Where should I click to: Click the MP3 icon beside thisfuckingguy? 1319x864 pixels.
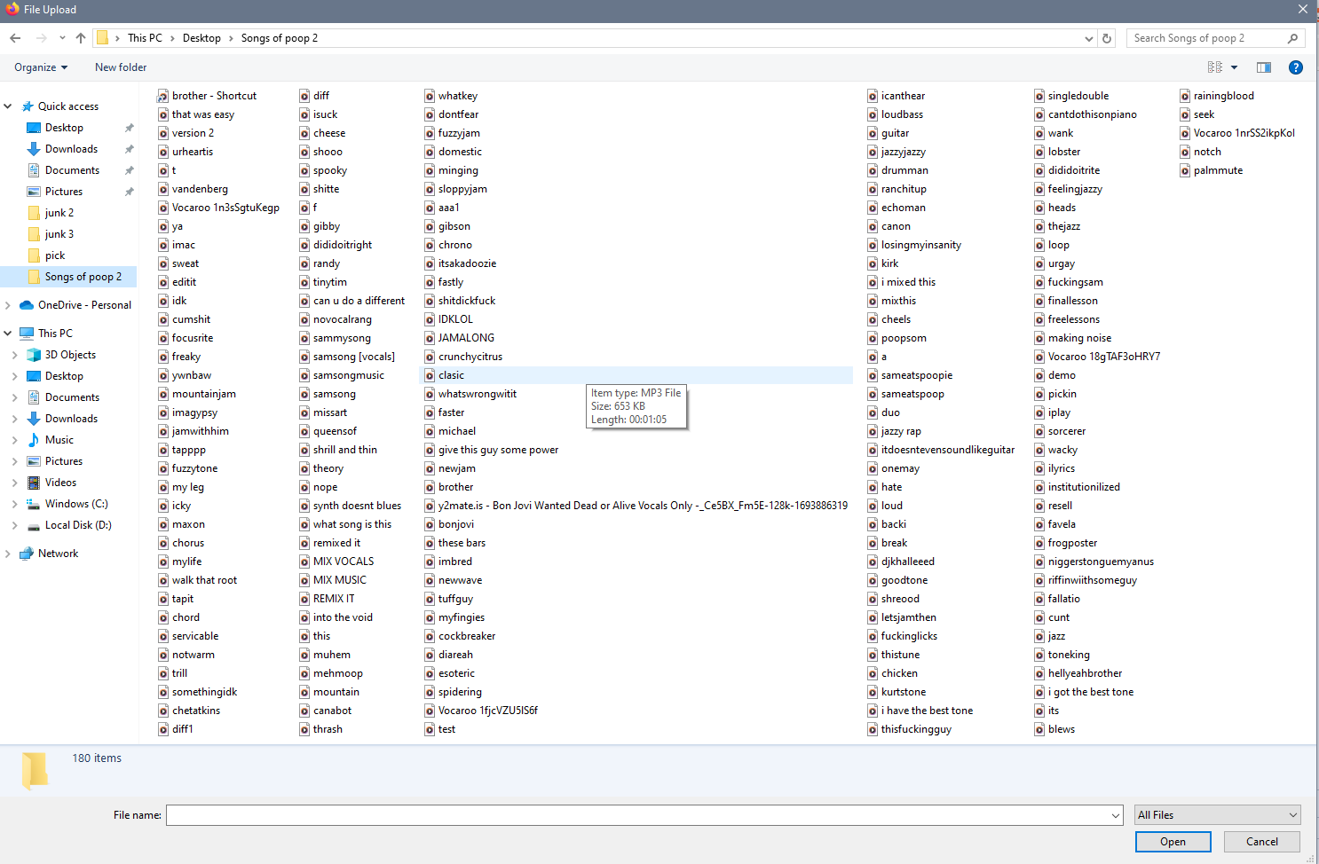[x=873, y=729]
